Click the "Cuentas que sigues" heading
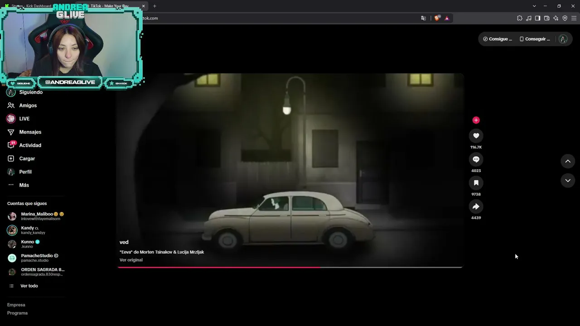Viewport: 580px width, 326px height. [27, 204]
